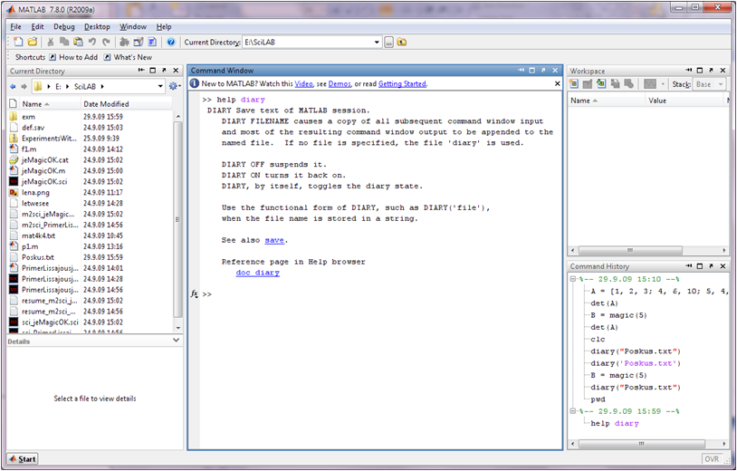Sort files by Date Modified header
737x471 pixels.
click(x=126, y=104)
